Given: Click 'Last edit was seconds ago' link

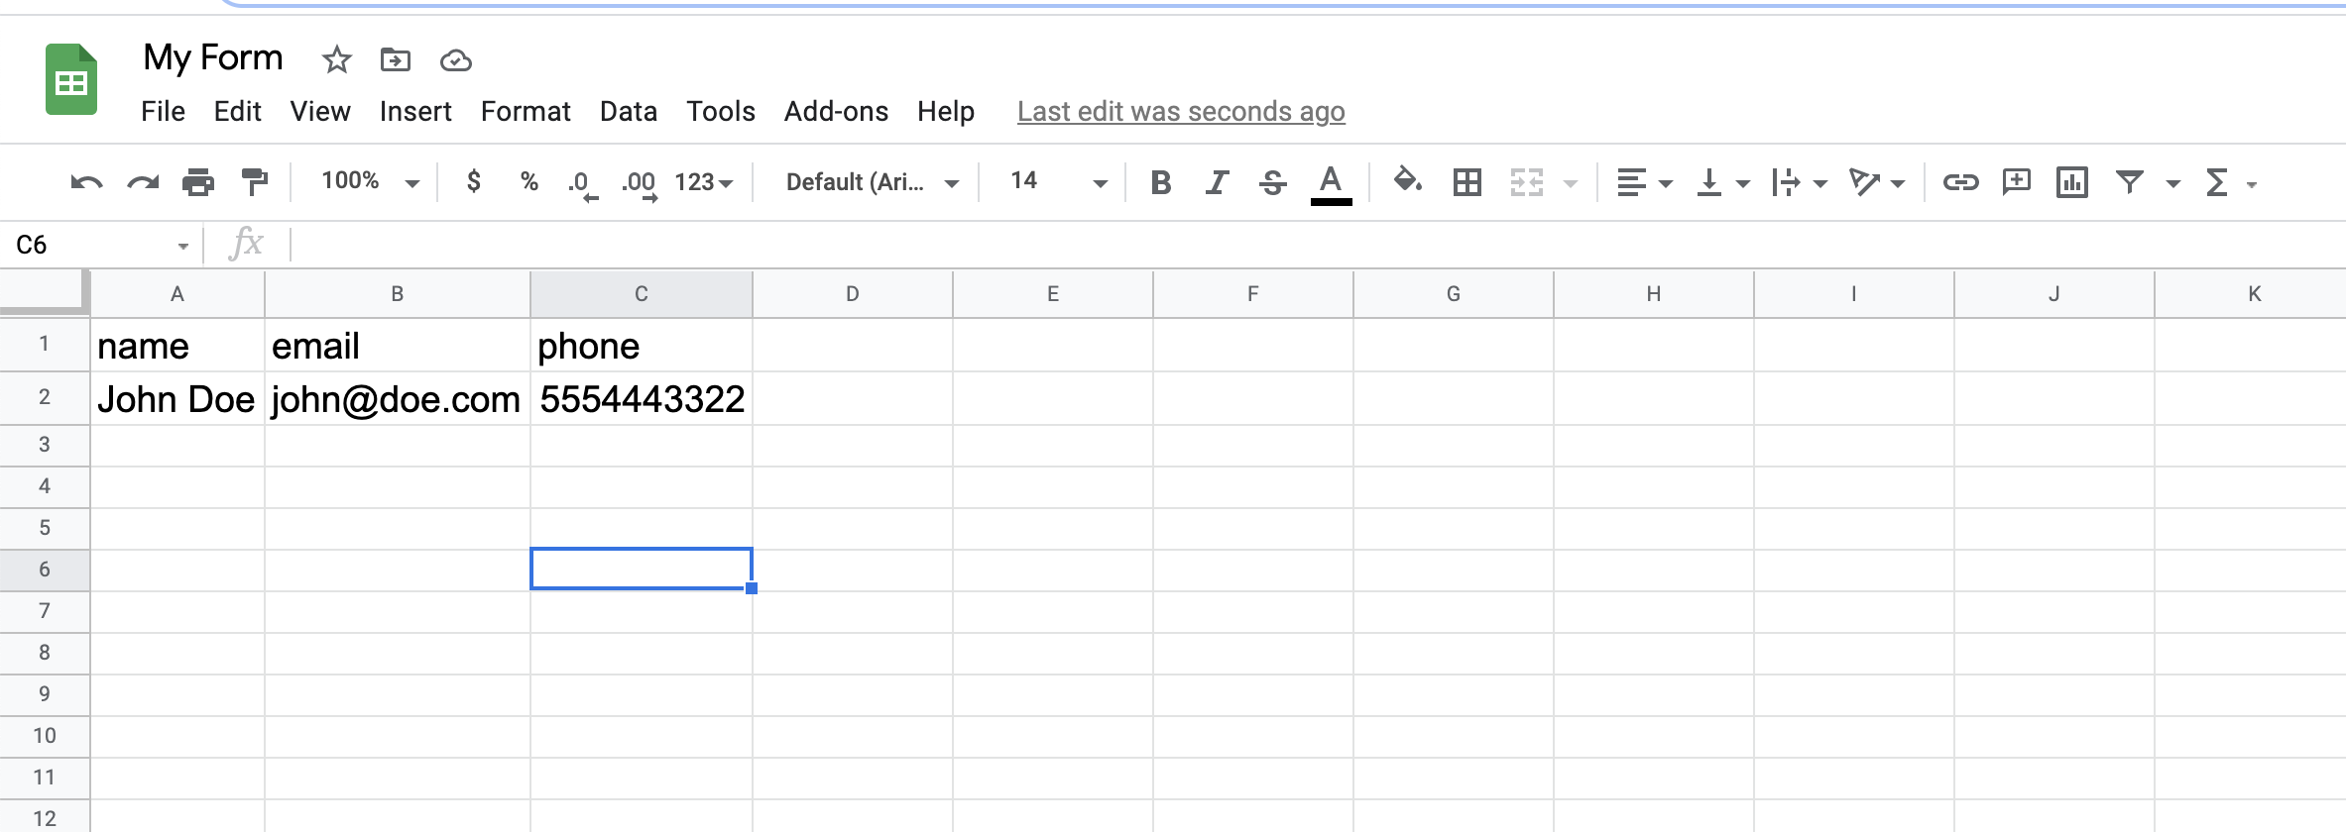Looking at the screenshot, I should click(1181, 111).
